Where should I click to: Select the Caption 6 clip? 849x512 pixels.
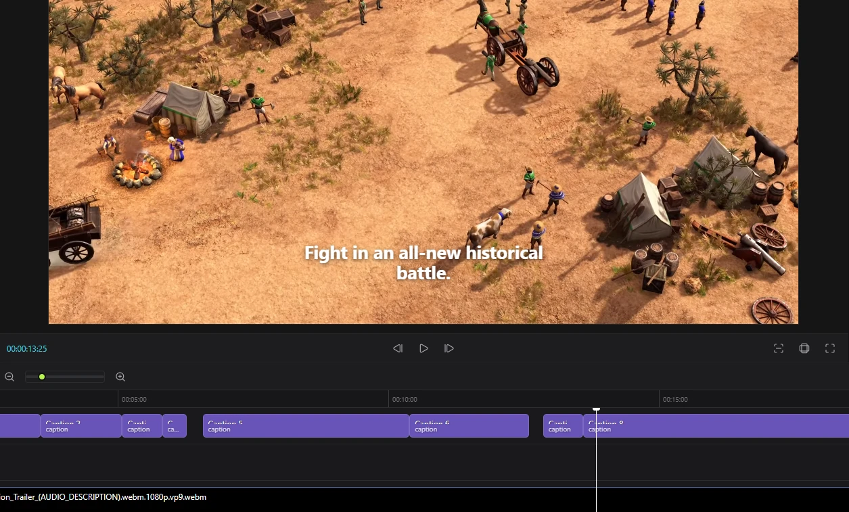coord(469,426)
